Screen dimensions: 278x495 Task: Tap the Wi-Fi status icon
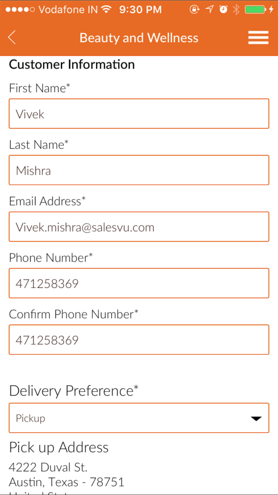pos(106,9)
